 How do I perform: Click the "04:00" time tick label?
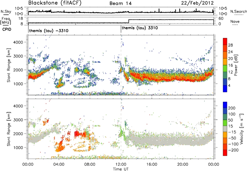click(59, 165)
